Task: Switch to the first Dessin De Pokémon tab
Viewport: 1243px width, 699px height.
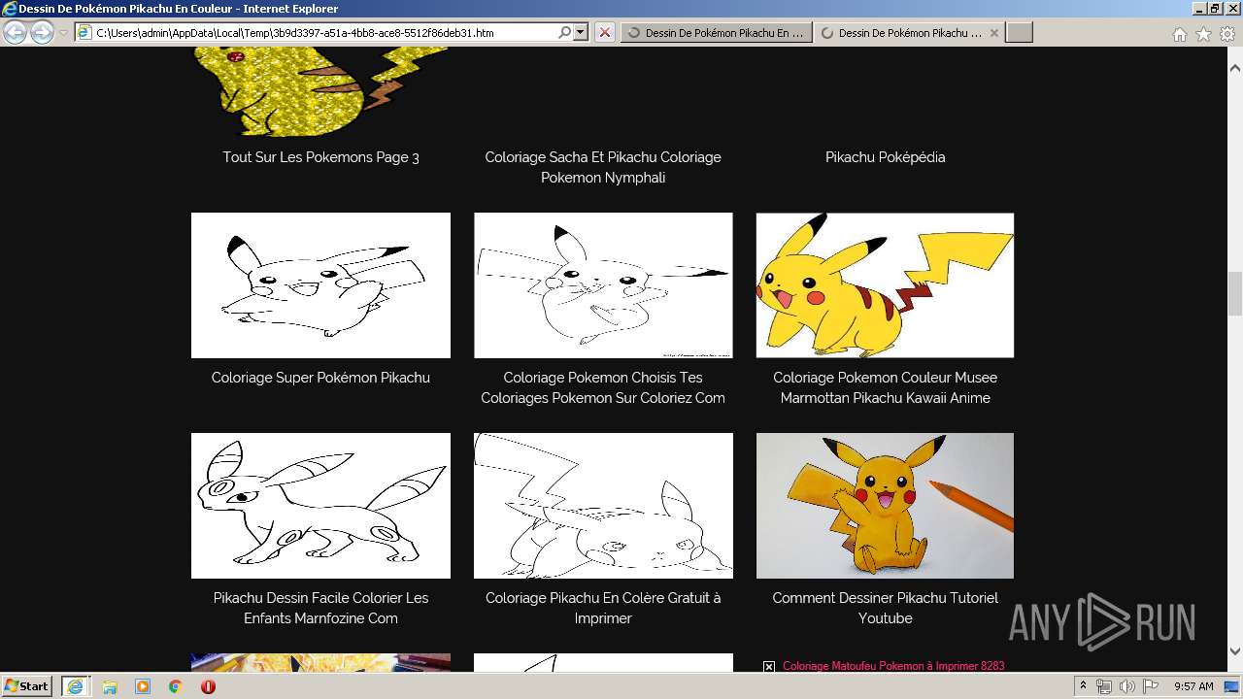Action: click(716, 32)
